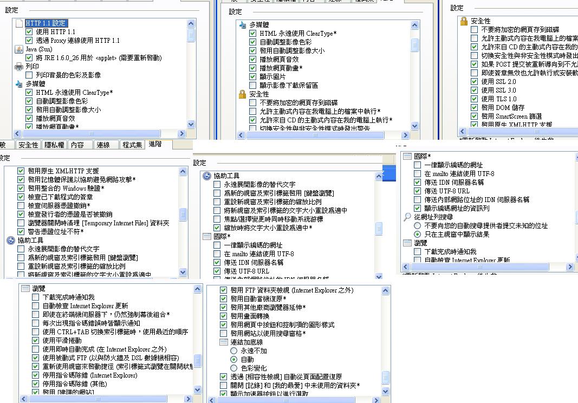
Task: Click the 連結加底線 category icon
Action: 224,342
